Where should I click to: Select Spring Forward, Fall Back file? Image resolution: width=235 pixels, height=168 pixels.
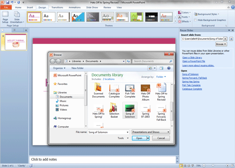[161, 112]
